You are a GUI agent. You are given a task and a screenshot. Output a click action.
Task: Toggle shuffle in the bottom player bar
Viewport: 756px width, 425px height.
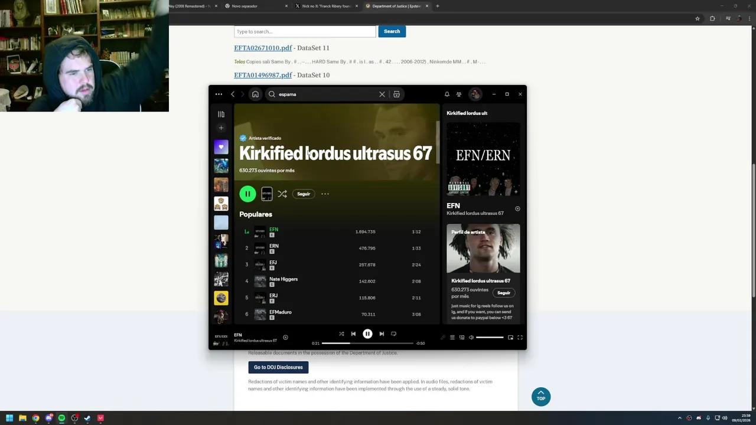coord(341,334)
